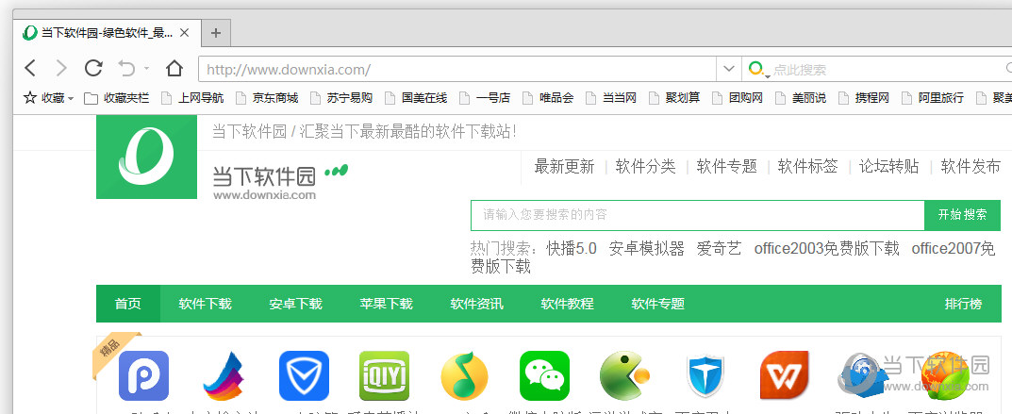1012x414 pixels.
Task: Go to the browser home page icon
Action: pos(174,68)
